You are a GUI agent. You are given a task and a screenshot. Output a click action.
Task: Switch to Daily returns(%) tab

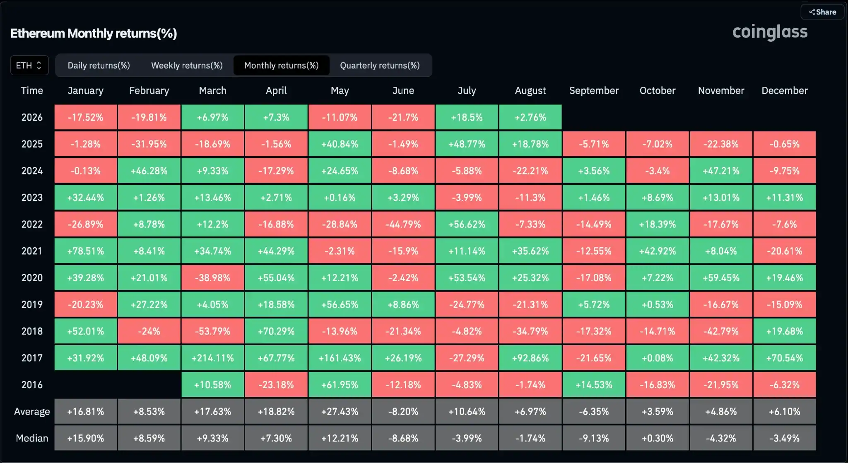click(x=99, y=65)
